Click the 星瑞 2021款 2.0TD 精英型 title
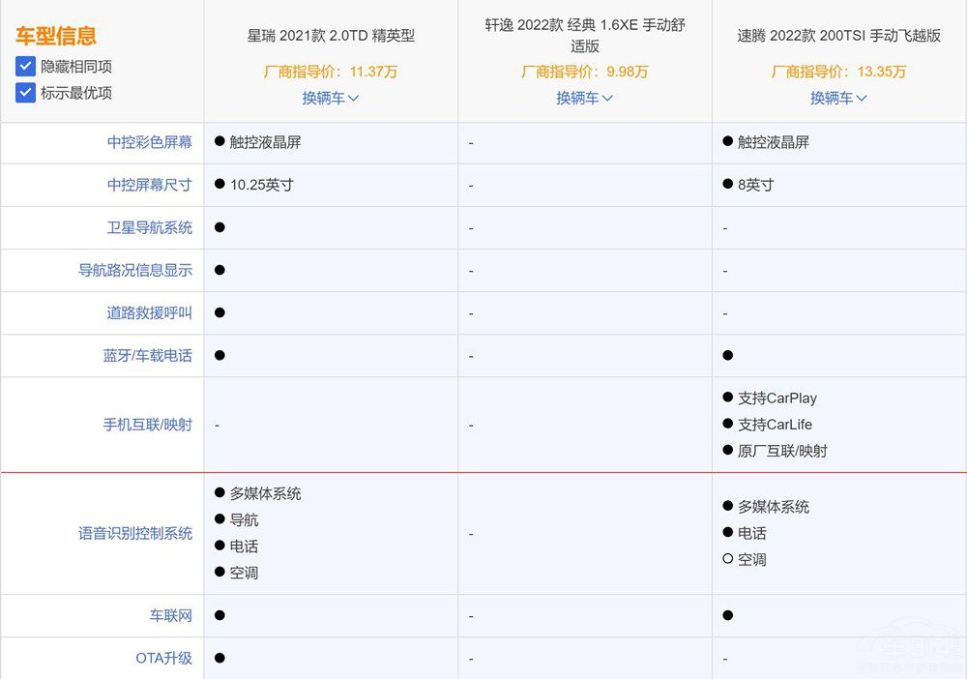The width and height of the screenshot is (967, 679). point(331,36)
